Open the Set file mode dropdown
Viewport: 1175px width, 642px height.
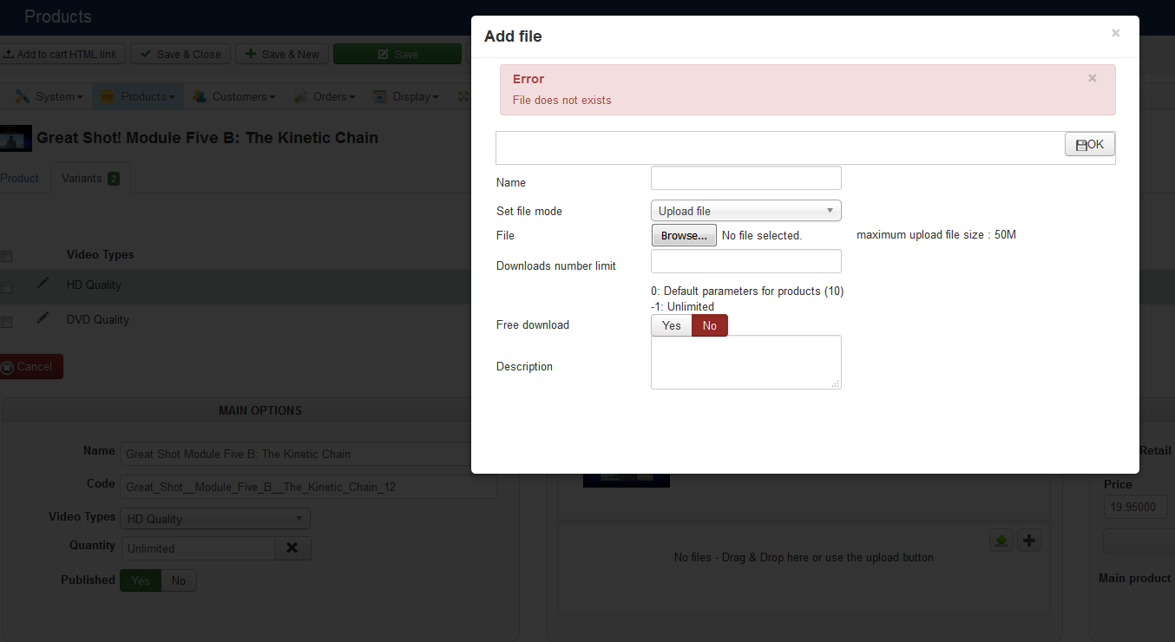(745, 211)
